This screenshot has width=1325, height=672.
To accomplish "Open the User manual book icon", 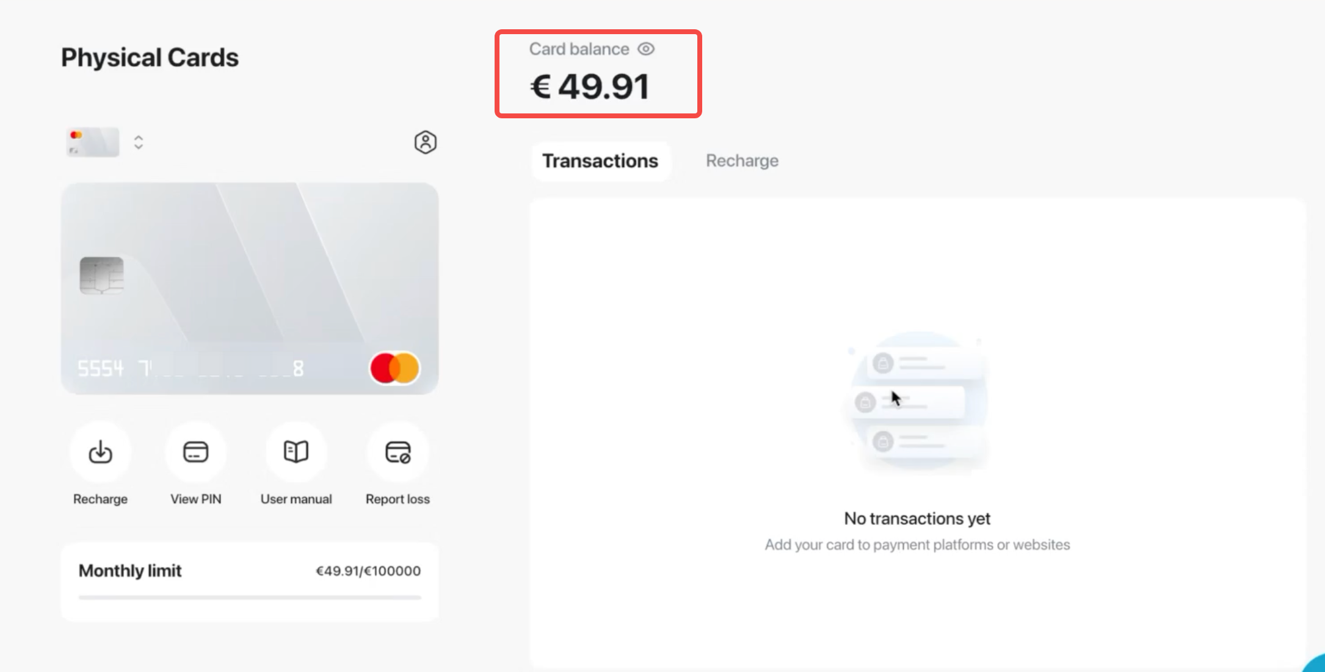I will pos(296,452).
